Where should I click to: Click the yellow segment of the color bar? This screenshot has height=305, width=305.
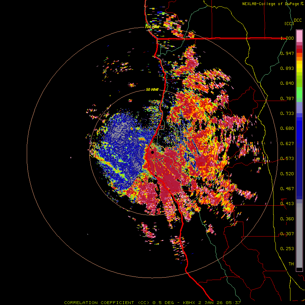pyautogui.click(x=299, y=67)
